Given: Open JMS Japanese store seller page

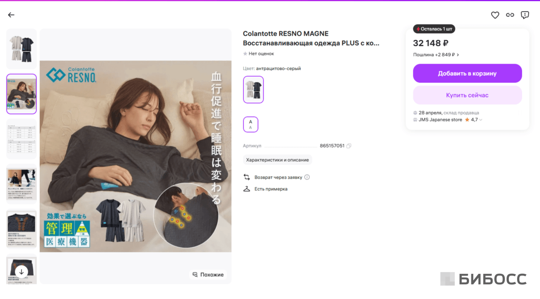Looking at the screenshot, I should pyautogui.click(x=440, y=120).
